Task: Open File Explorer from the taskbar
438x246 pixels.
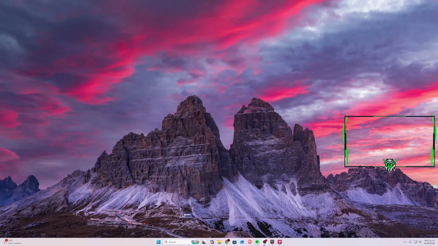Action: click(x=220, y=242)
